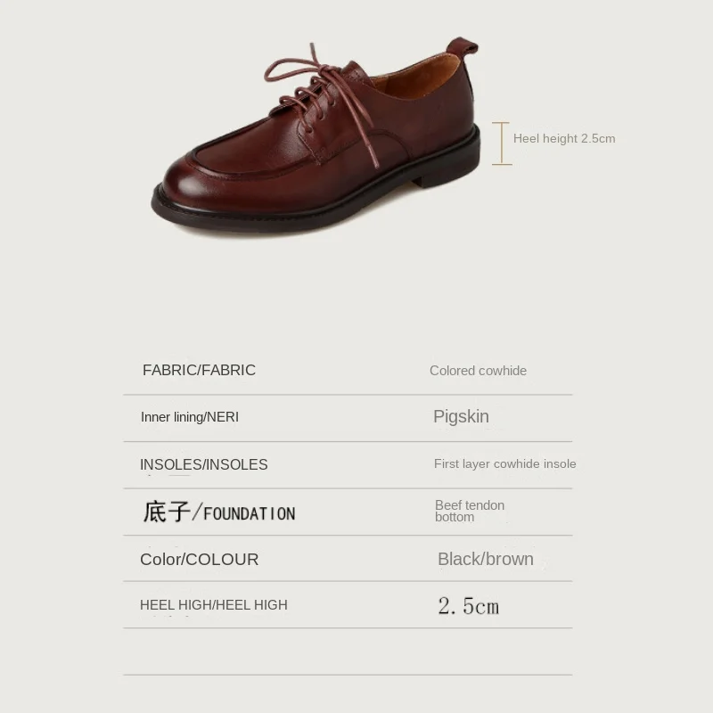713x713 pixels.
Task: Select the 'Beef tendon bottom' value
Action: click(470, 511)
